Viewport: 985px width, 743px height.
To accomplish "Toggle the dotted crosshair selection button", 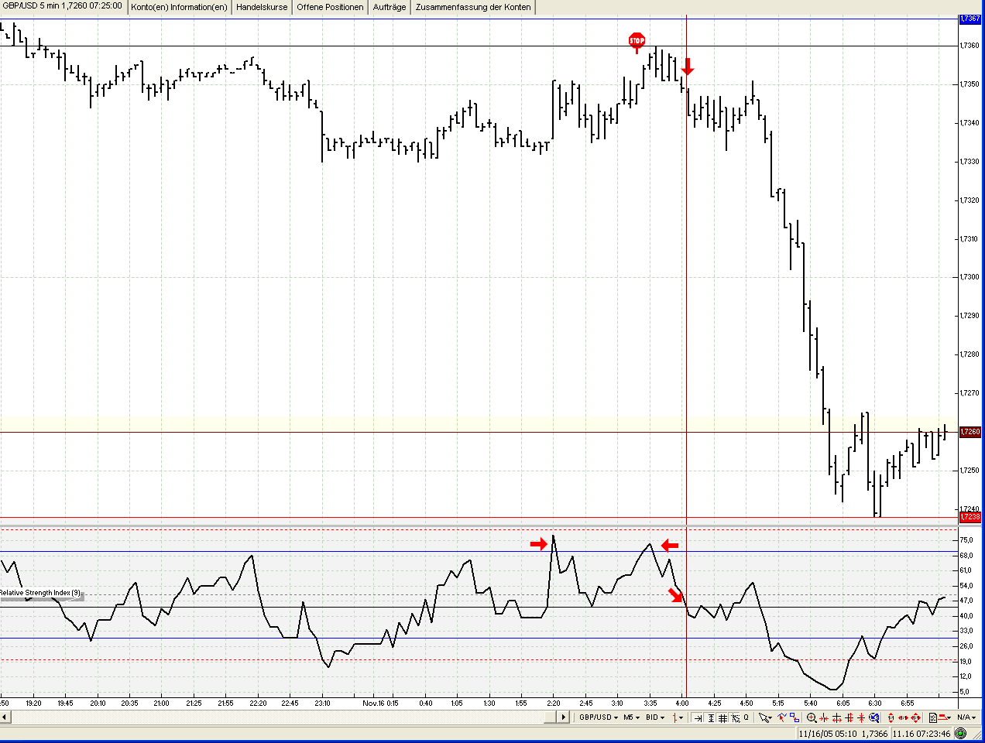I will click(x=735, y=717).
